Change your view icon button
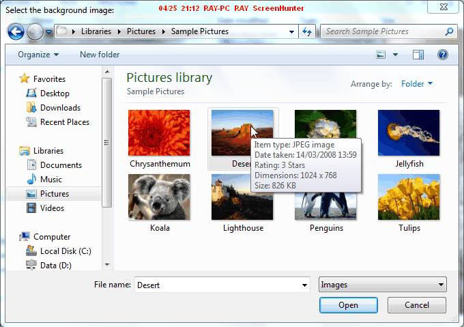The image size is (464, 327). click(381, 55)
